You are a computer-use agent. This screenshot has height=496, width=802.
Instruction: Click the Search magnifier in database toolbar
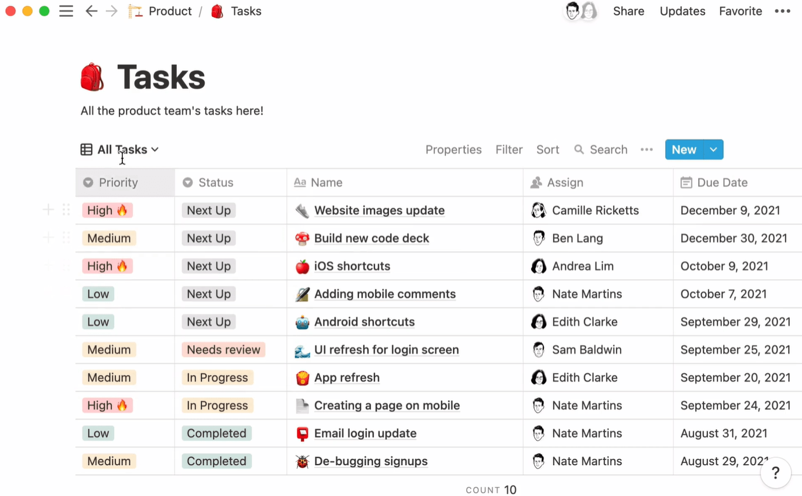pos(579,150)
